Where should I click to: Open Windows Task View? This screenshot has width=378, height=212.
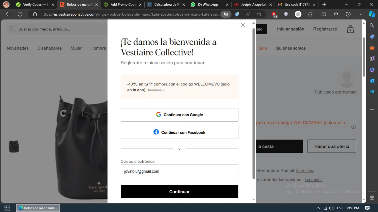coord(7,208)
